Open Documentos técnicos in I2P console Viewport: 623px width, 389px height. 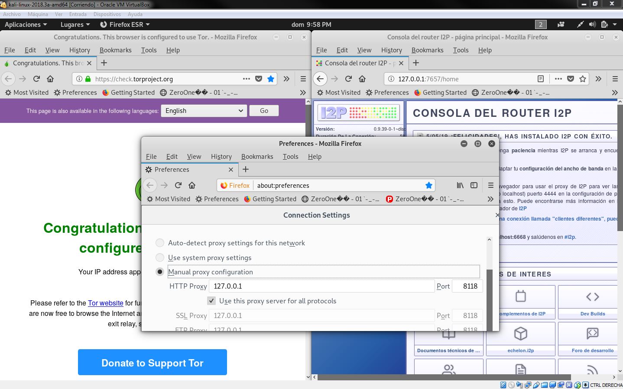pos(448,339)
